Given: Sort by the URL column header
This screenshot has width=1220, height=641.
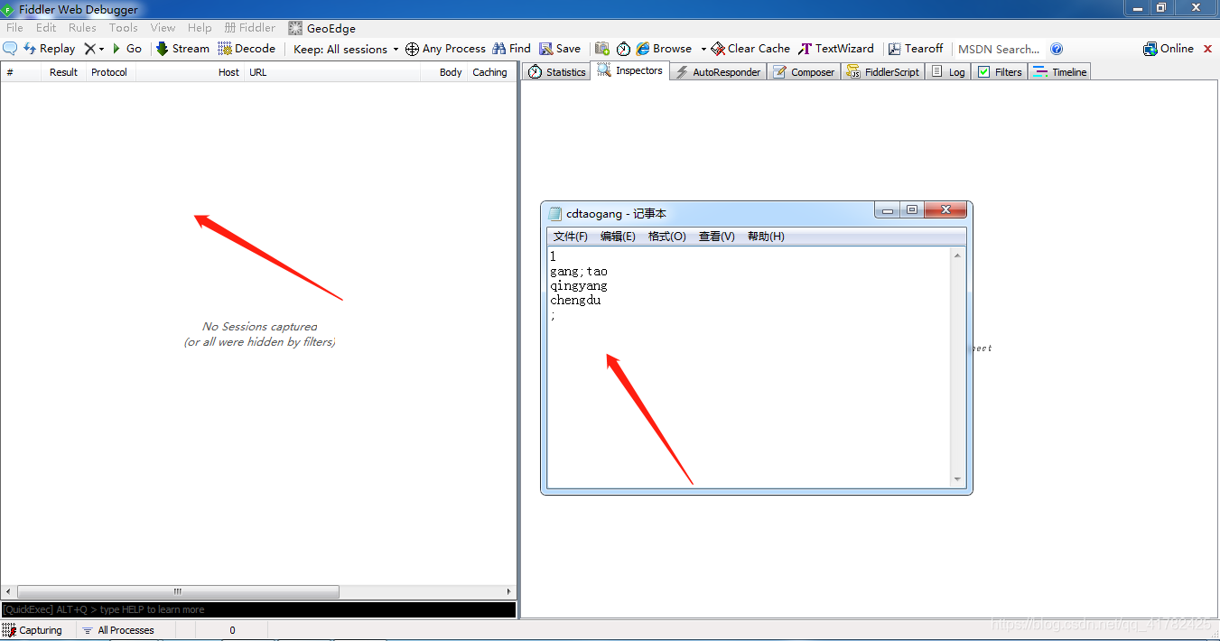Looking at the screenshot, I should (332, 72).
